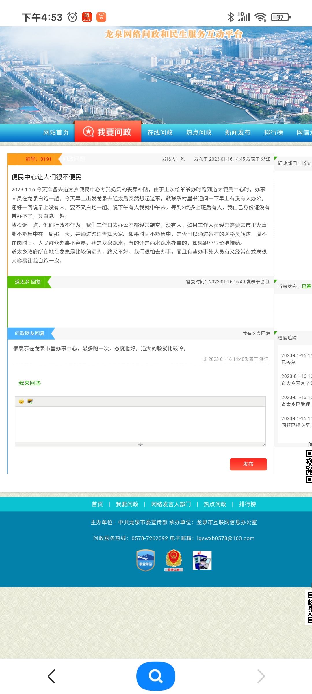Go to 在线问政 menu item
The image size is (312, 694).
point(160,132)
